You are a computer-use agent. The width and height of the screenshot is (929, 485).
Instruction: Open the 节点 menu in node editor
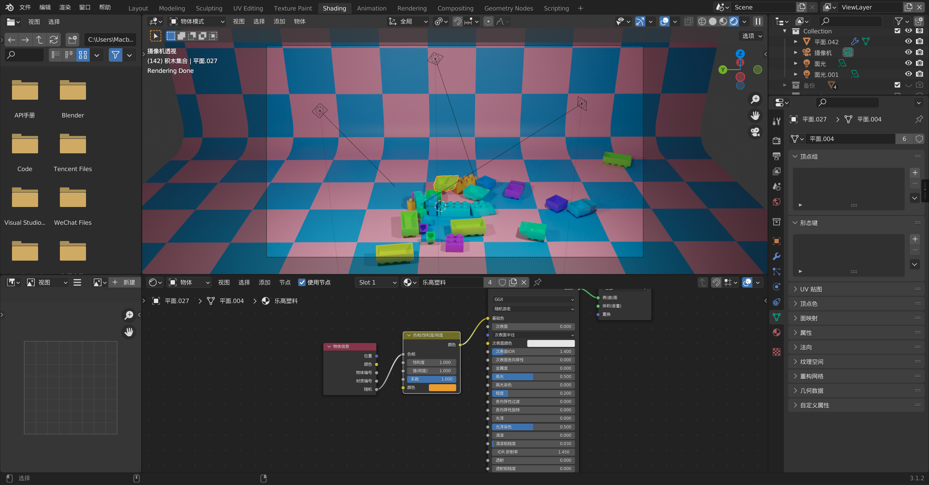click(285, 282)
